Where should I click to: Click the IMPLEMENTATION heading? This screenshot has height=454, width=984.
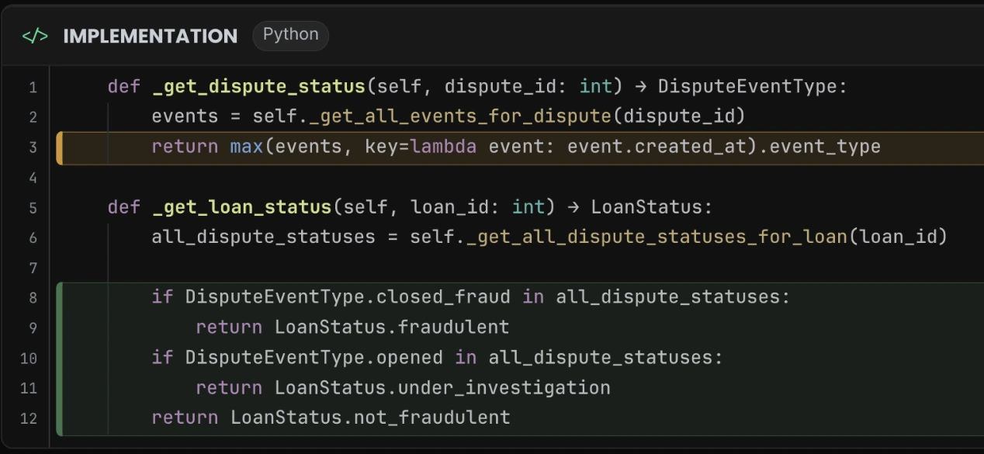[151, 36]
